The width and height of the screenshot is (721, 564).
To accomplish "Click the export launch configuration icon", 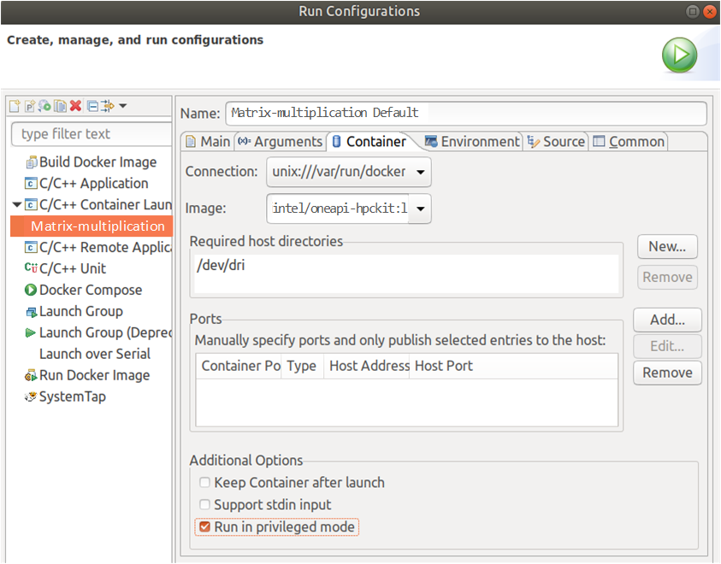I will (44, 106).
